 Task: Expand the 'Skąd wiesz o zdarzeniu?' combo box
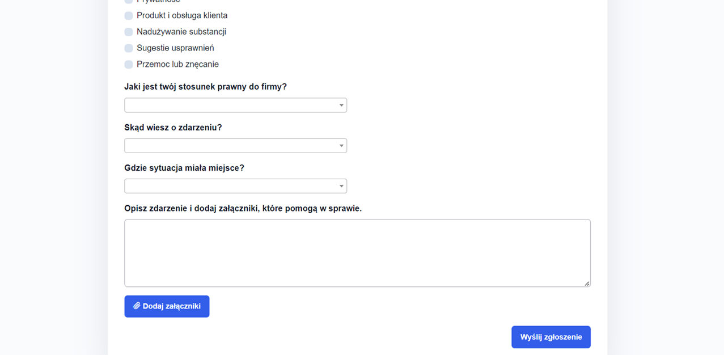tap(235, 146)
